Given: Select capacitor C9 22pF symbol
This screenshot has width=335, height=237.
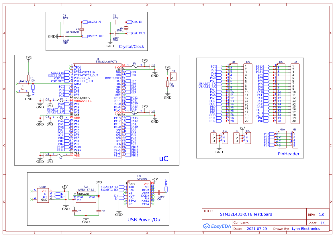Looking at the screenshot, I should point(115,22).
